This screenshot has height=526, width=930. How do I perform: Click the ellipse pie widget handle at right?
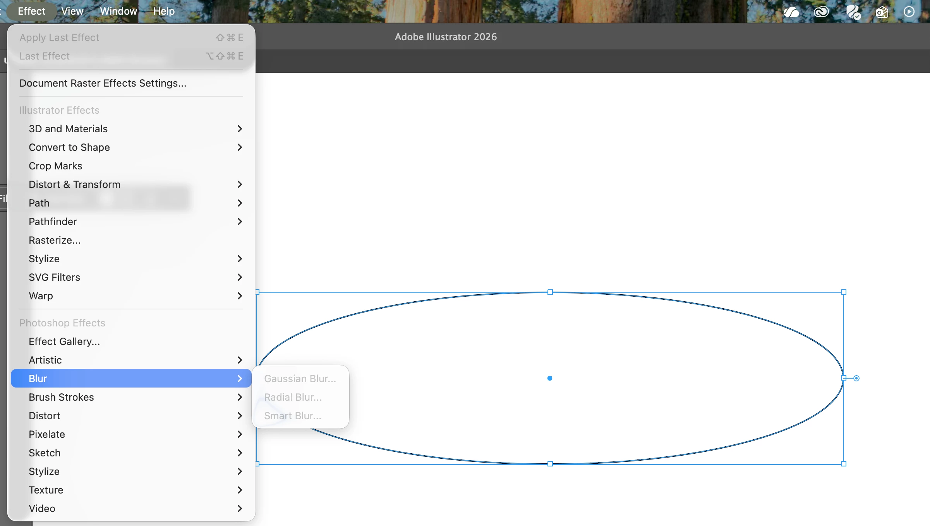[856, 378]
